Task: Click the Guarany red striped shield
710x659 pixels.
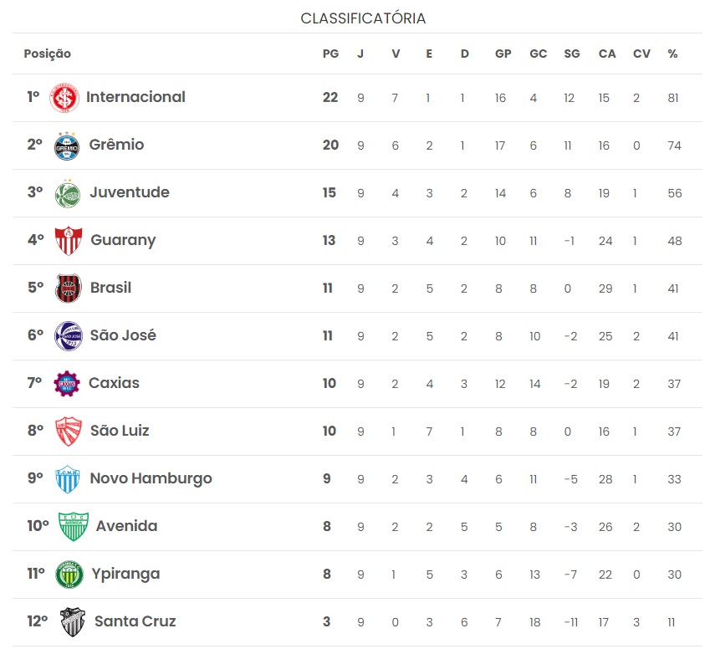Action: click(69, 241)
